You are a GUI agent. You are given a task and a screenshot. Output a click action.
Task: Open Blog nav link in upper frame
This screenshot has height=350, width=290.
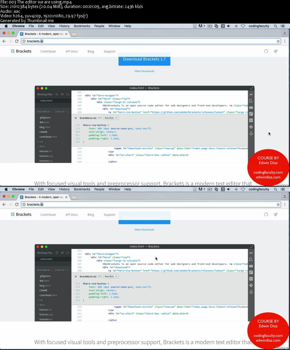(x=91, y=52)
